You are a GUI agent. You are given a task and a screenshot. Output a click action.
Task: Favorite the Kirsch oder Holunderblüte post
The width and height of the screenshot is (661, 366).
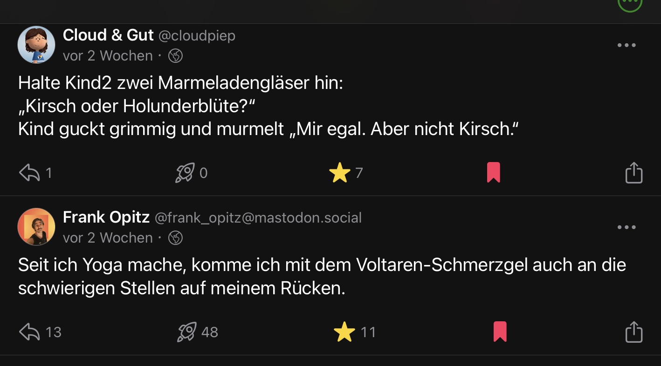click(339, 173)
